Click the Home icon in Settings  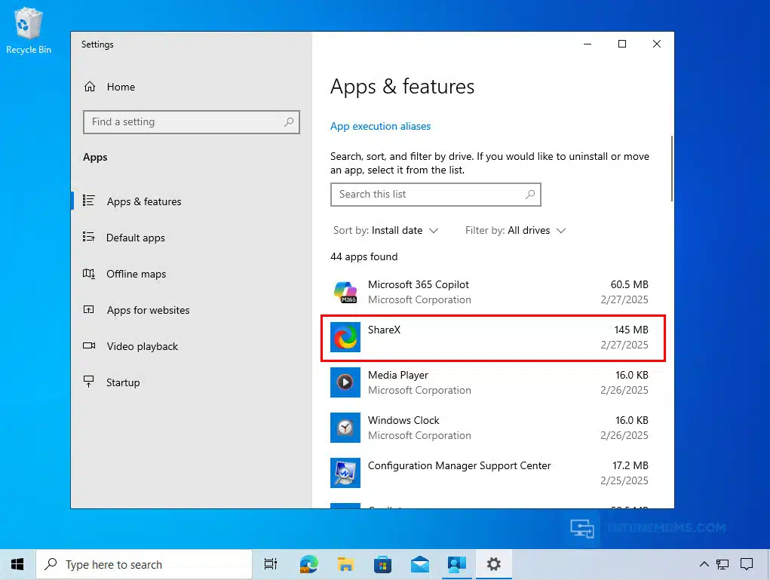(90, 87)
